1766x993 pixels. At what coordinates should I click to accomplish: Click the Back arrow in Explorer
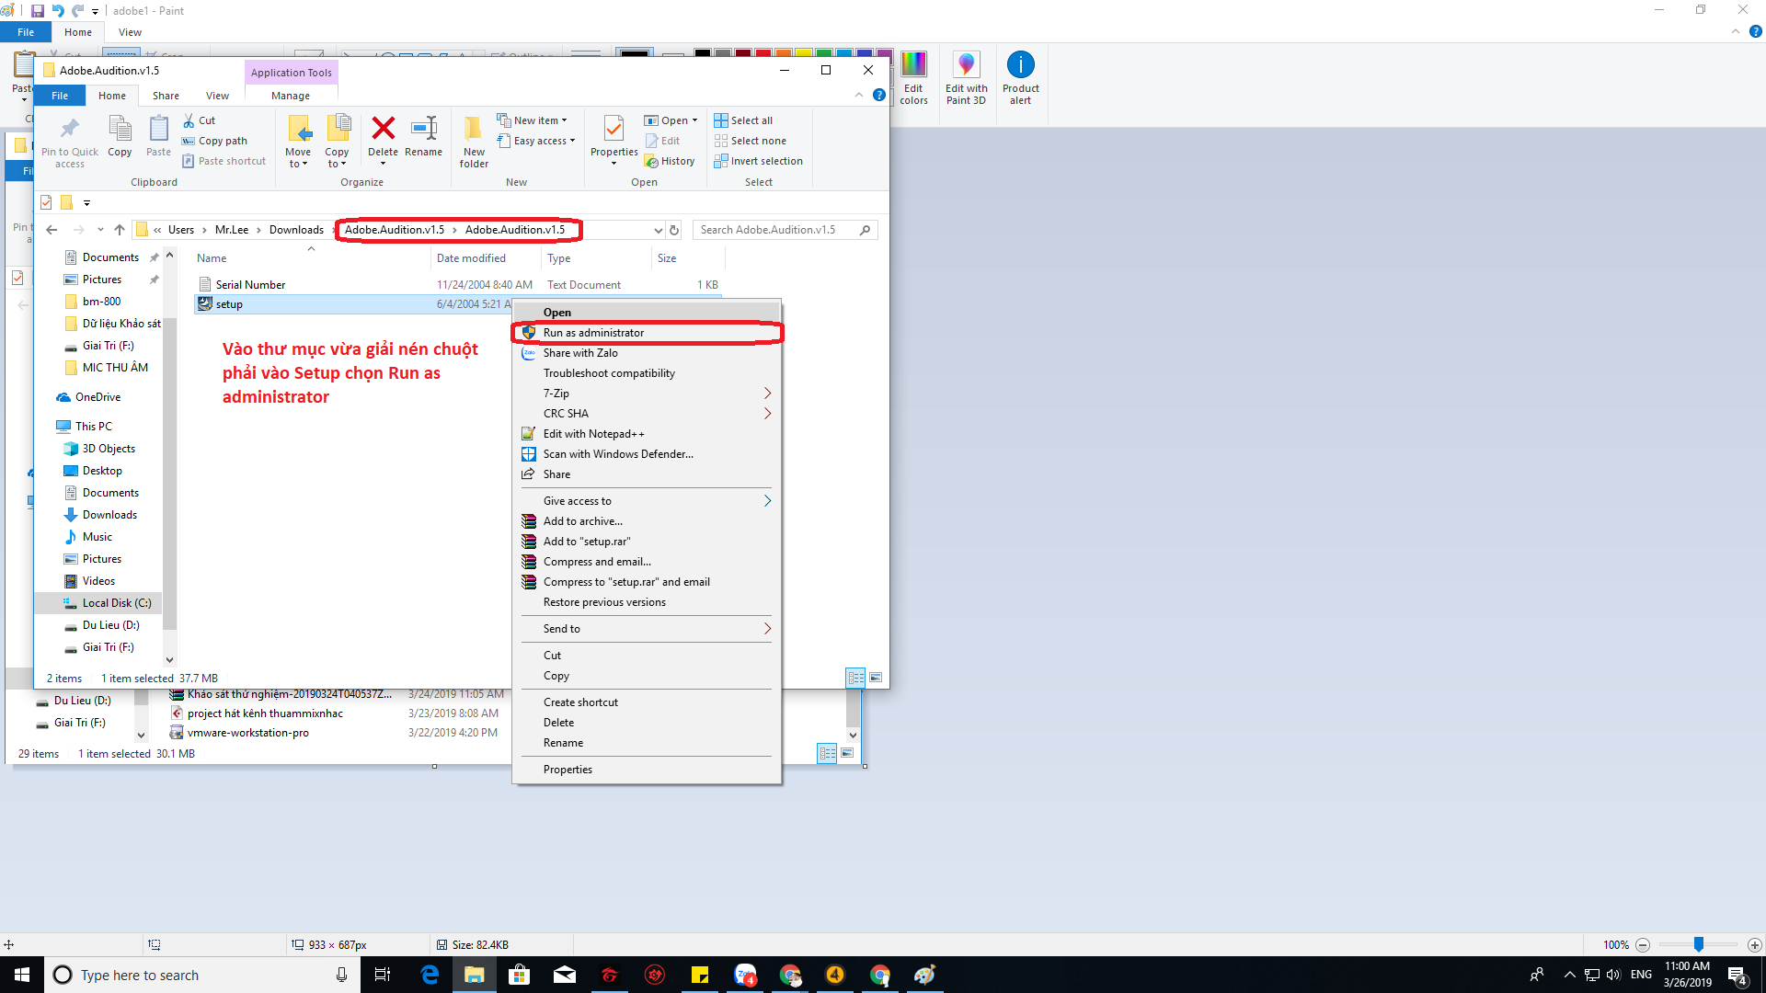click(52, 230)
